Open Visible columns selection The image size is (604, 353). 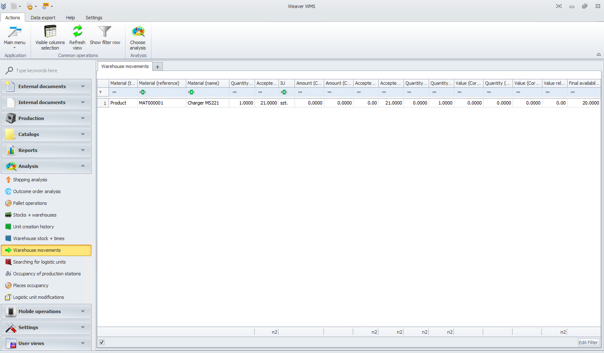pos(50,37)
